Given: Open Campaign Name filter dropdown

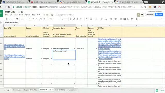Looking at the screenshot, I should 75,28.
